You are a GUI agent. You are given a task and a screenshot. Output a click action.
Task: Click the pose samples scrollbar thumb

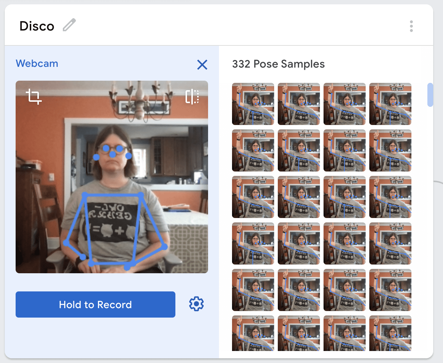(430, 95)
